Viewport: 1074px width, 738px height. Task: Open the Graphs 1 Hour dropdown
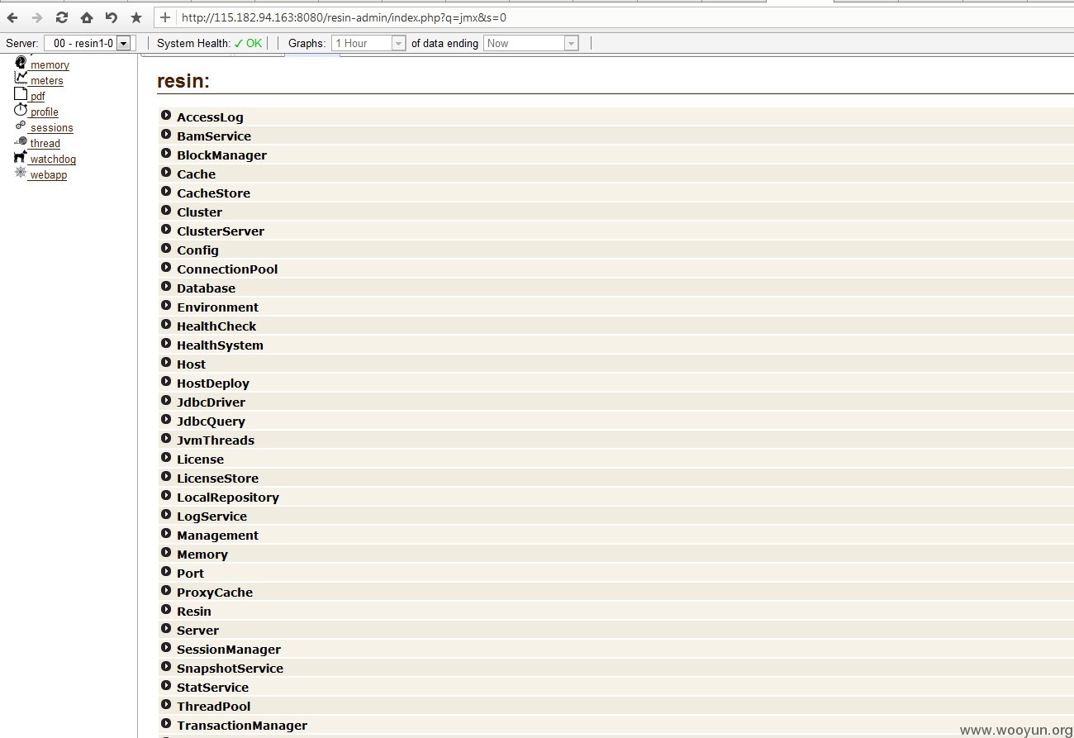(368, 43)
